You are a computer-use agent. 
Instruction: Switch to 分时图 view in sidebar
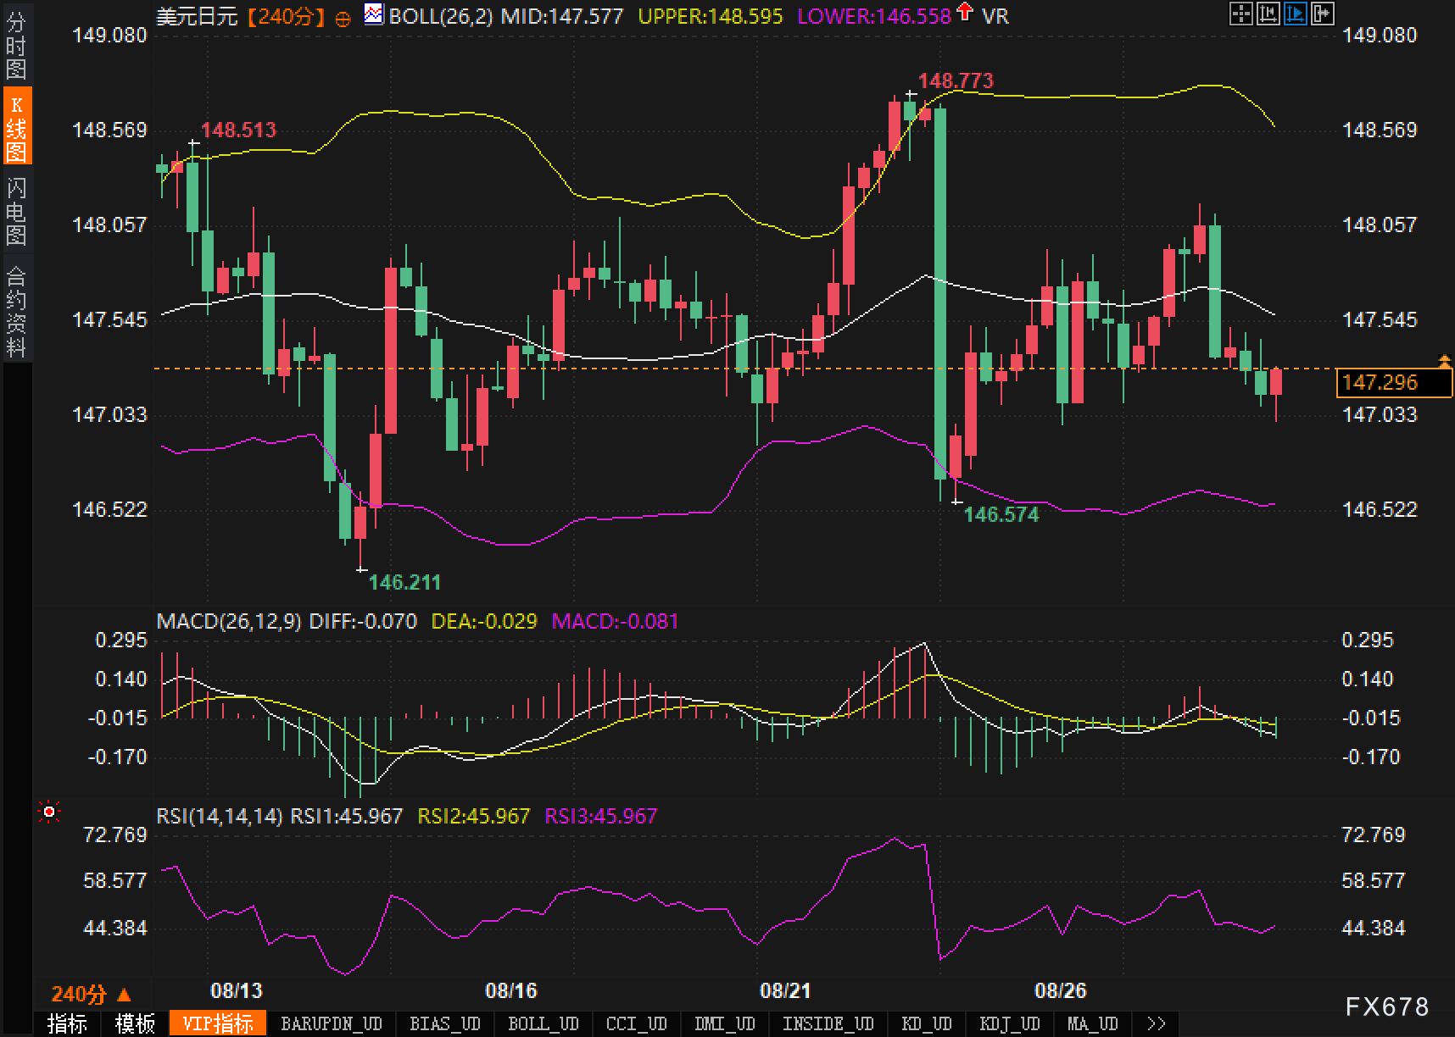click(16, 45)
